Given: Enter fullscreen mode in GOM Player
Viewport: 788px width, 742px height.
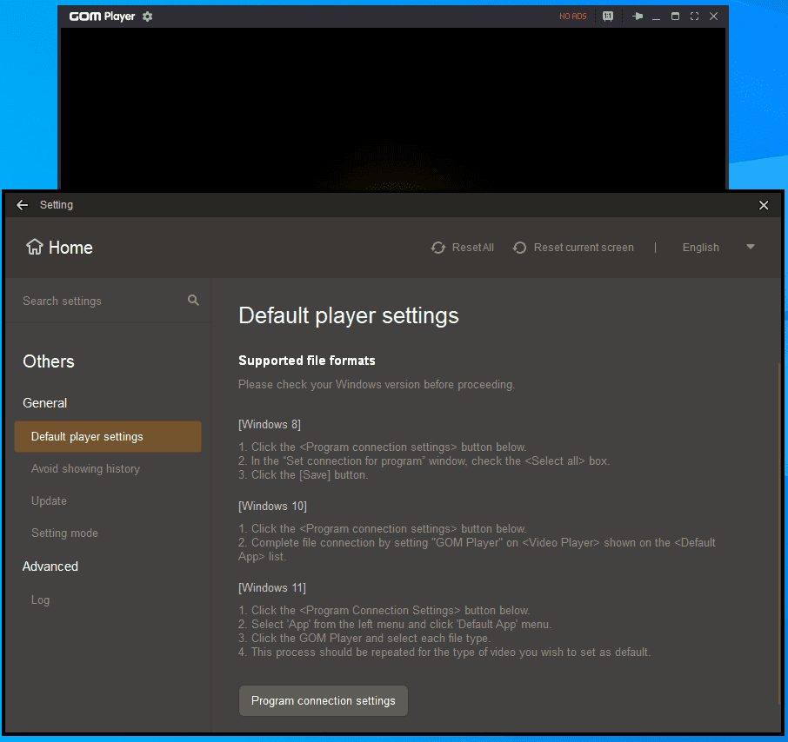Looking at the screenshot, I should tap(694, 17).
